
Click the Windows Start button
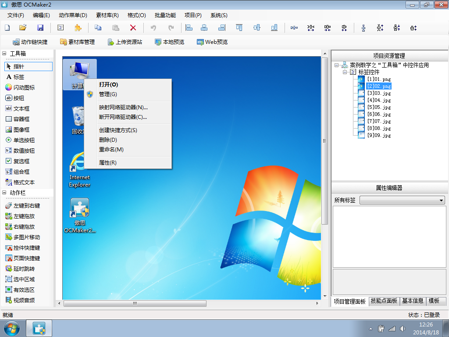click(x=12, y=328)
